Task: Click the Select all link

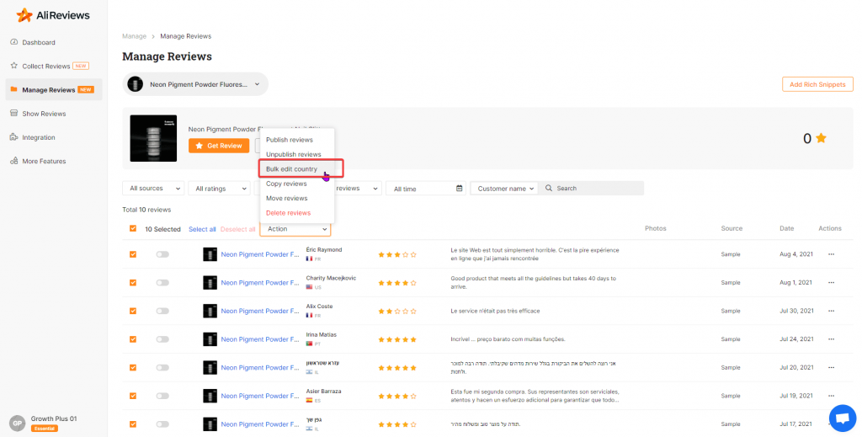Action: tap(202, 229)
